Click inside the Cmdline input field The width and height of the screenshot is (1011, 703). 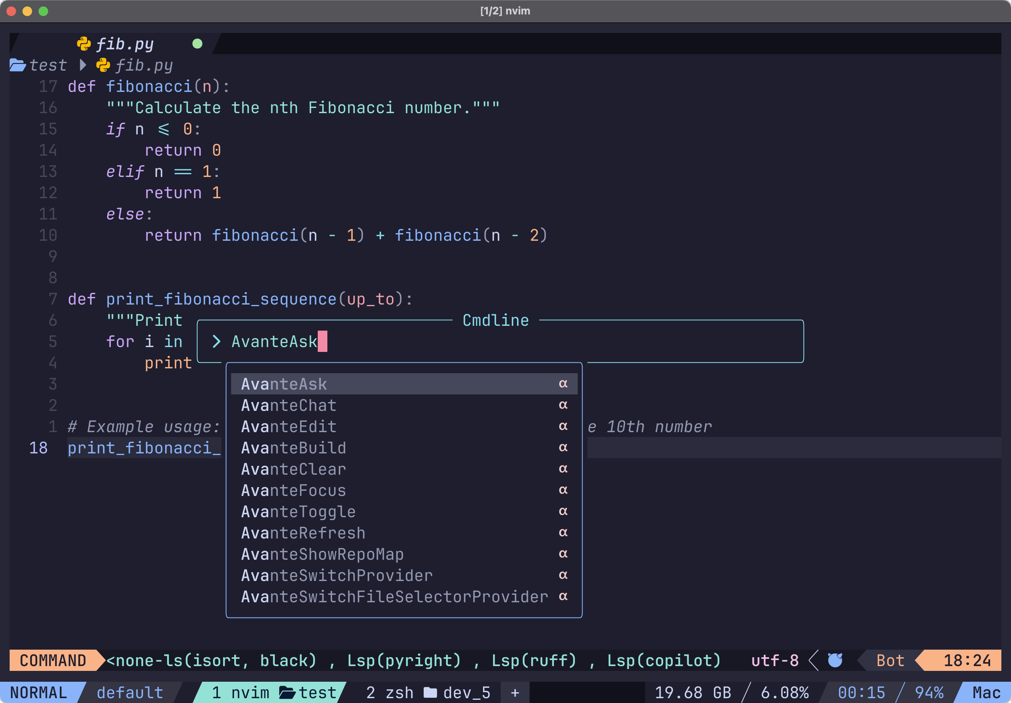pos(500,341)
